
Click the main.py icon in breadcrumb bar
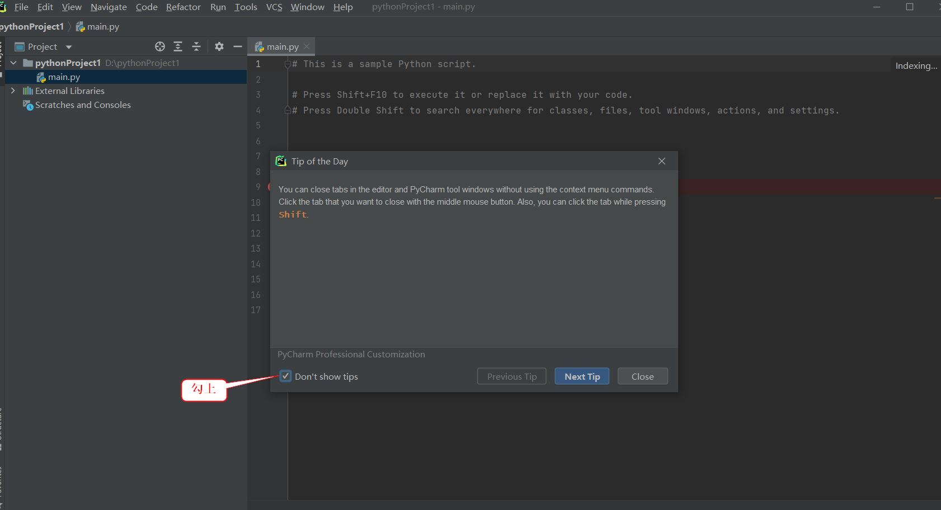pyautogui.click(x=80, y=26)
